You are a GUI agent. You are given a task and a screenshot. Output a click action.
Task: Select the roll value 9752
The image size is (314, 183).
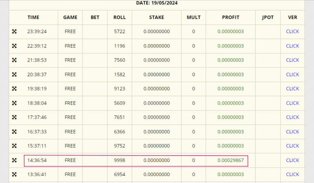119,146
